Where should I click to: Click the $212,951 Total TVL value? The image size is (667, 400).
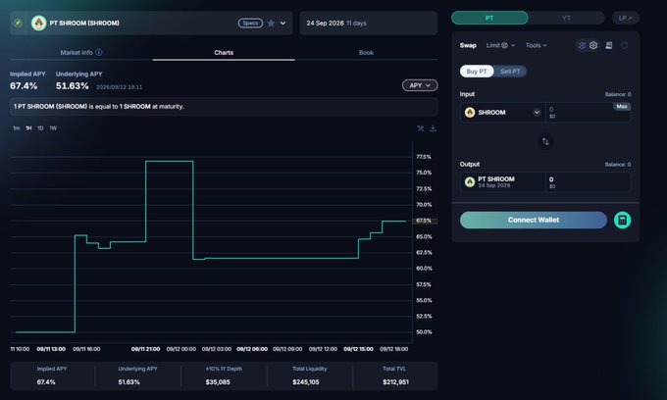click(x=395, y=382)
